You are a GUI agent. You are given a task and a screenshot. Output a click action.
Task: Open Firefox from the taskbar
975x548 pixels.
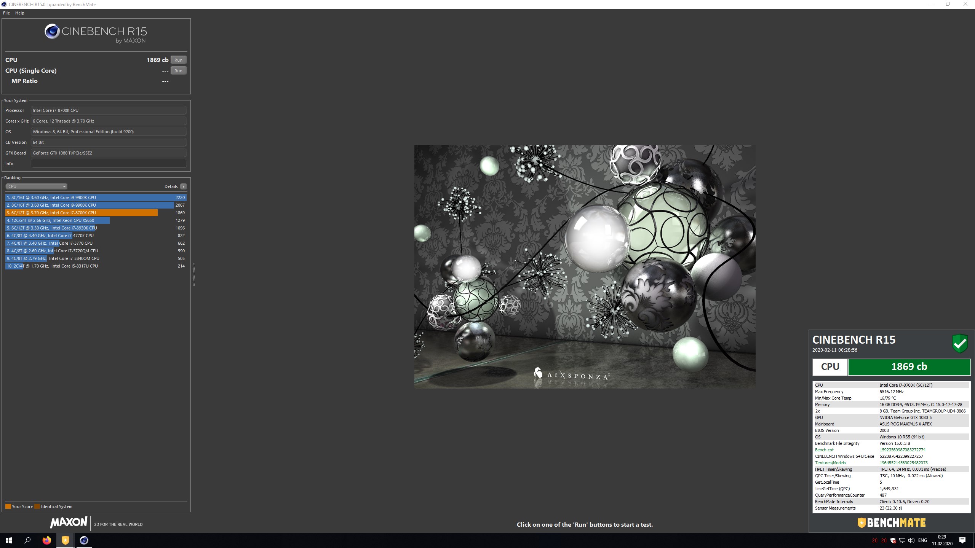tap(46, 540)
